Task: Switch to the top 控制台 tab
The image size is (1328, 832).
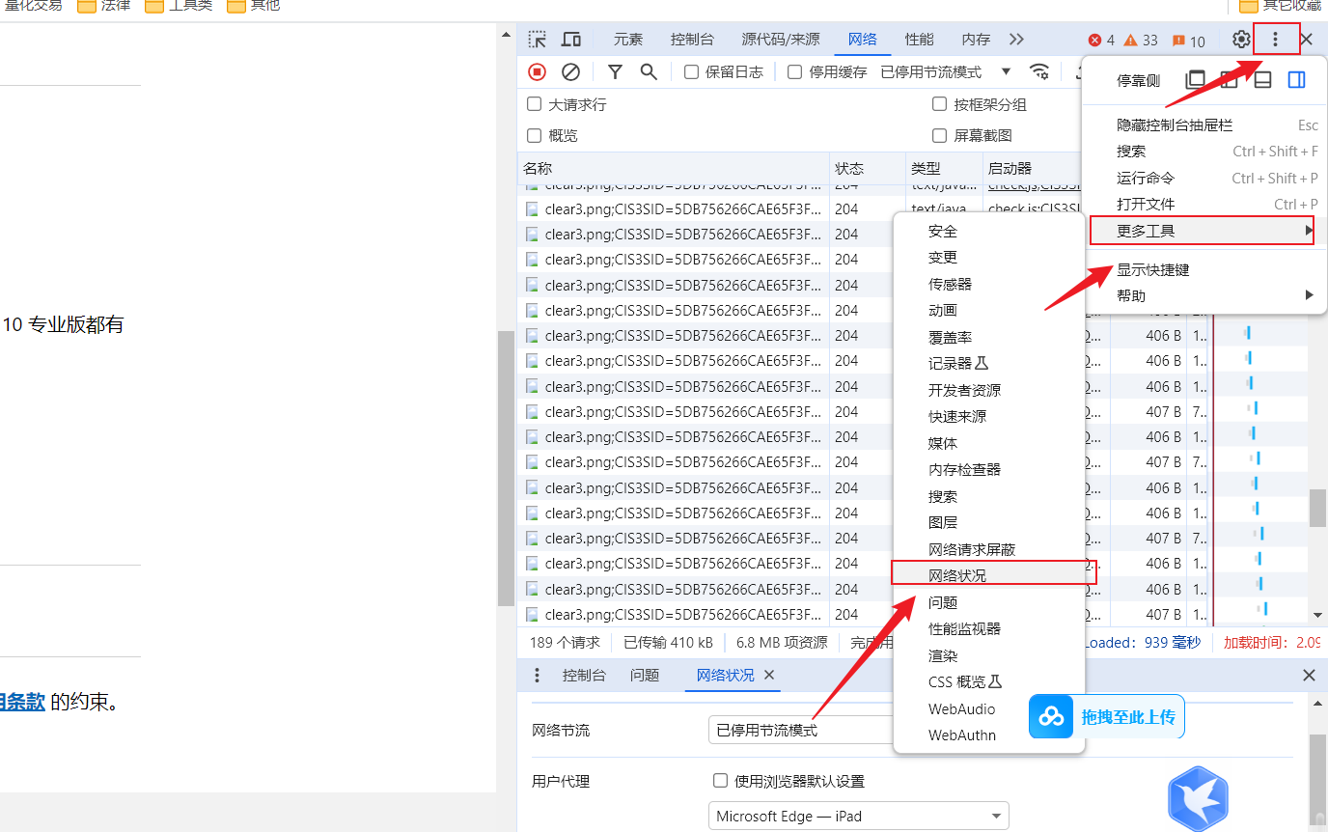Action: tap(692, 40)
